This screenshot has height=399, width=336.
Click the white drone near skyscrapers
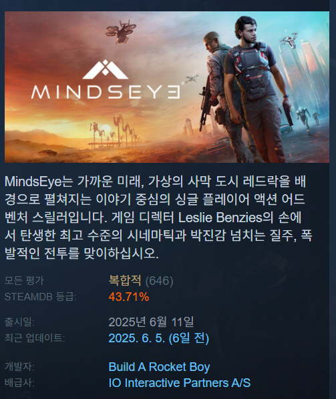(290, 41)
